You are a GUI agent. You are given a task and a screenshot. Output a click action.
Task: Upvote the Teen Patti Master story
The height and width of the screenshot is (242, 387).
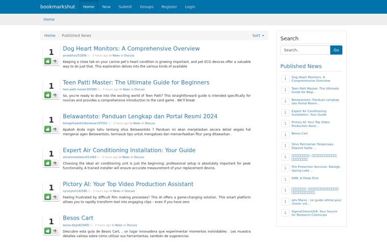(x=48, y=95)
